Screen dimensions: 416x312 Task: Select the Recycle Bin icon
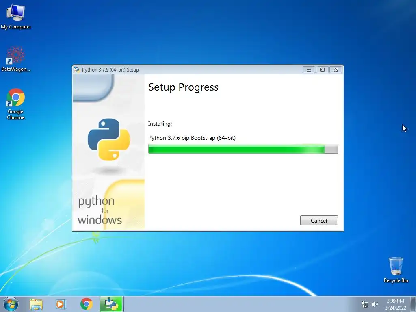coord(396,270)
